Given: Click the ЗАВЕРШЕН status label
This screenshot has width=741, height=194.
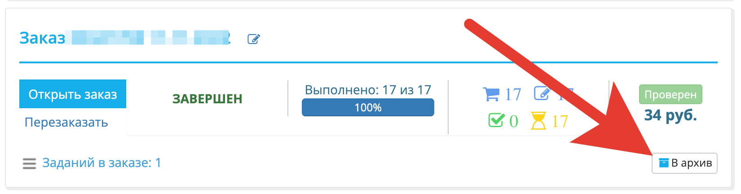Looking at the screenshot, I should click(x=207, y=99).
